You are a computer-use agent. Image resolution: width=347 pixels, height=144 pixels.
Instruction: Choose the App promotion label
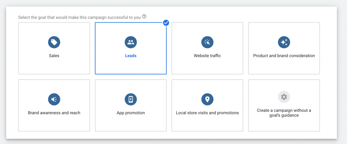tap(130, 113)
